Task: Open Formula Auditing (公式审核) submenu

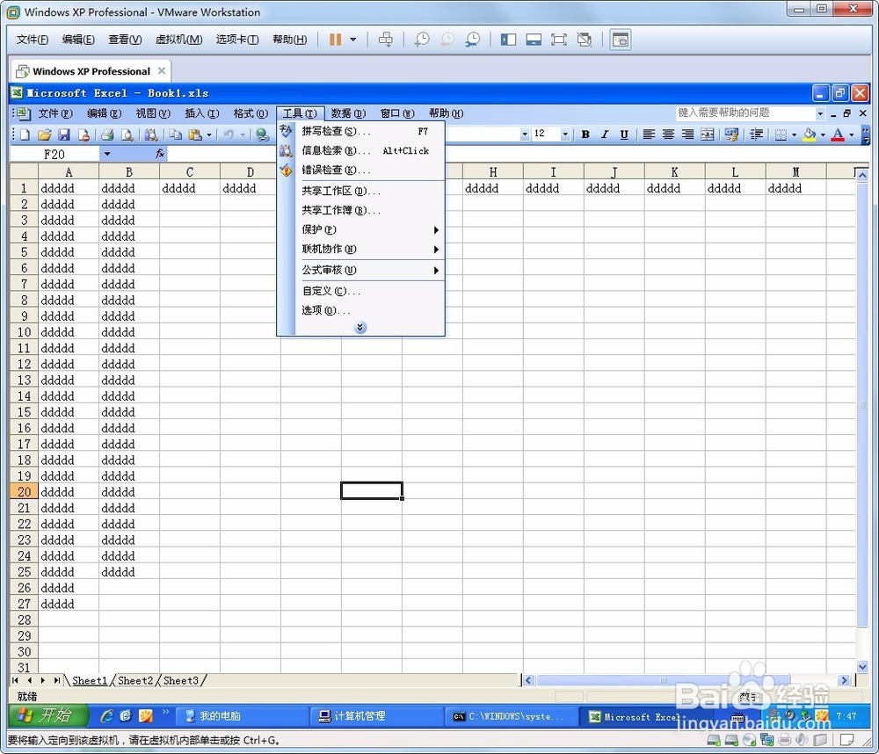Action: (361, 270)
